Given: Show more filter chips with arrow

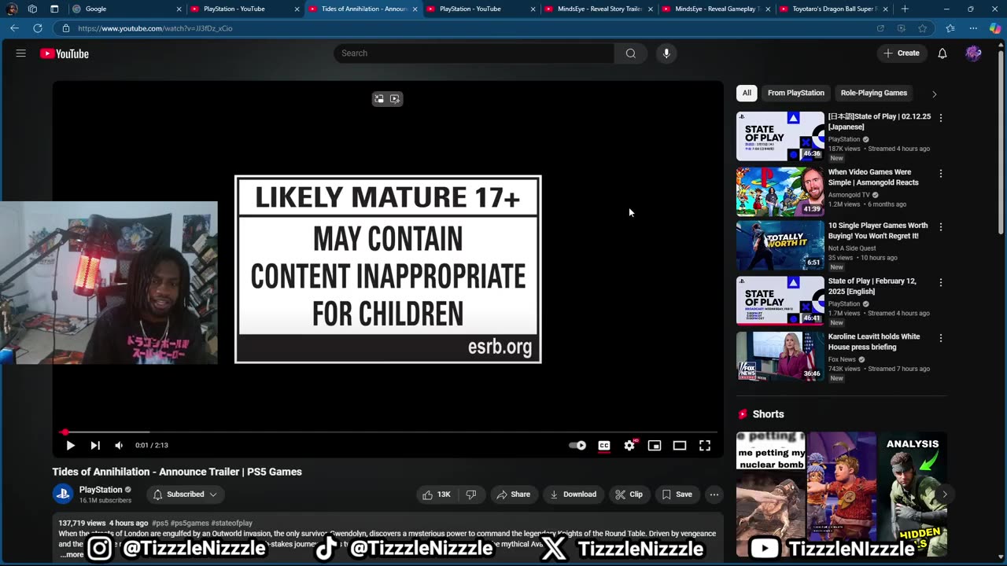Looking at the screenshot, I should coord(934,94).
